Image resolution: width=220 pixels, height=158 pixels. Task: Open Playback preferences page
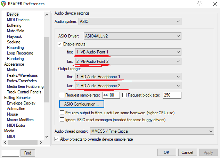coord(15,36)
